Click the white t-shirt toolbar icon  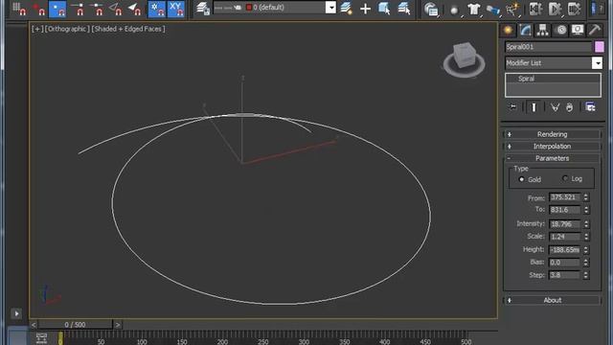474,9
